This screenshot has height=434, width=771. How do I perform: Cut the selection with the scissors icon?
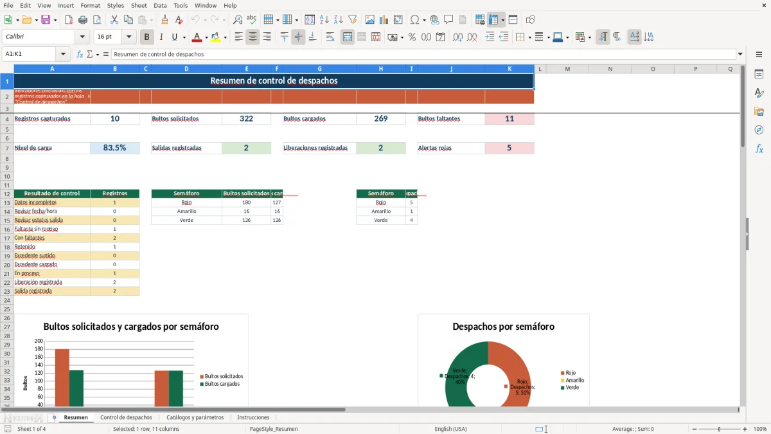tap(114, 20)
